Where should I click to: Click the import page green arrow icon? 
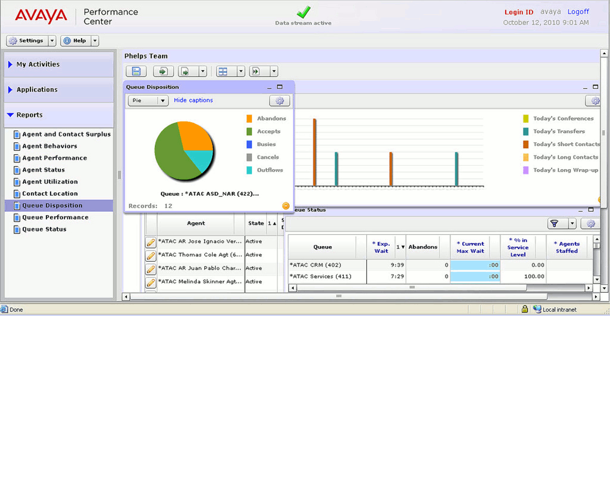(x=163, y=71)
